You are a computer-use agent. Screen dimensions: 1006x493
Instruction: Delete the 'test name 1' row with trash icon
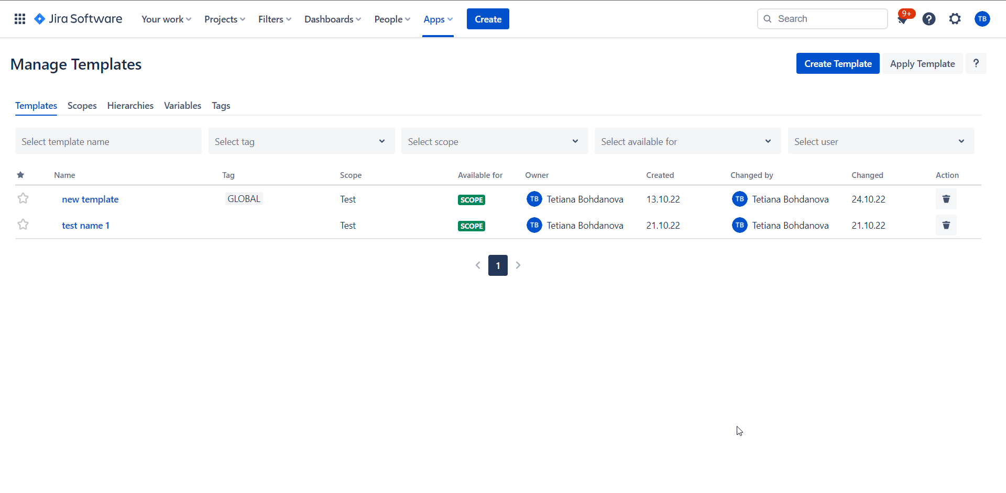point(946,226)
